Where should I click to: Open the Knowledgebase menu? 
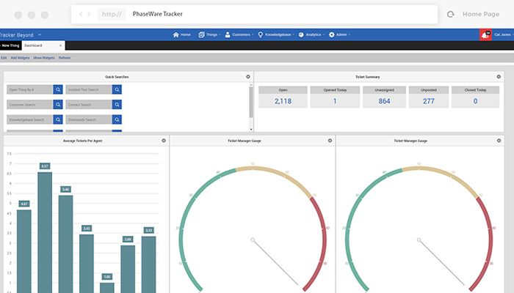tap(275, 34)
